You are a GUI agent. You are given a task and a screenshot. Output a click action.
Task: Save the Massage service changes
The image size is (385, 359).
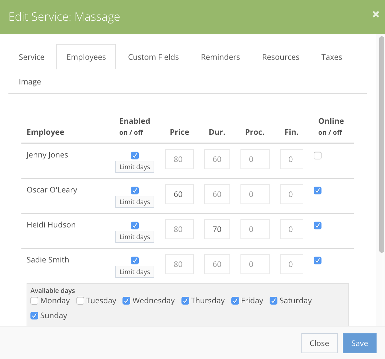(359, 343)
